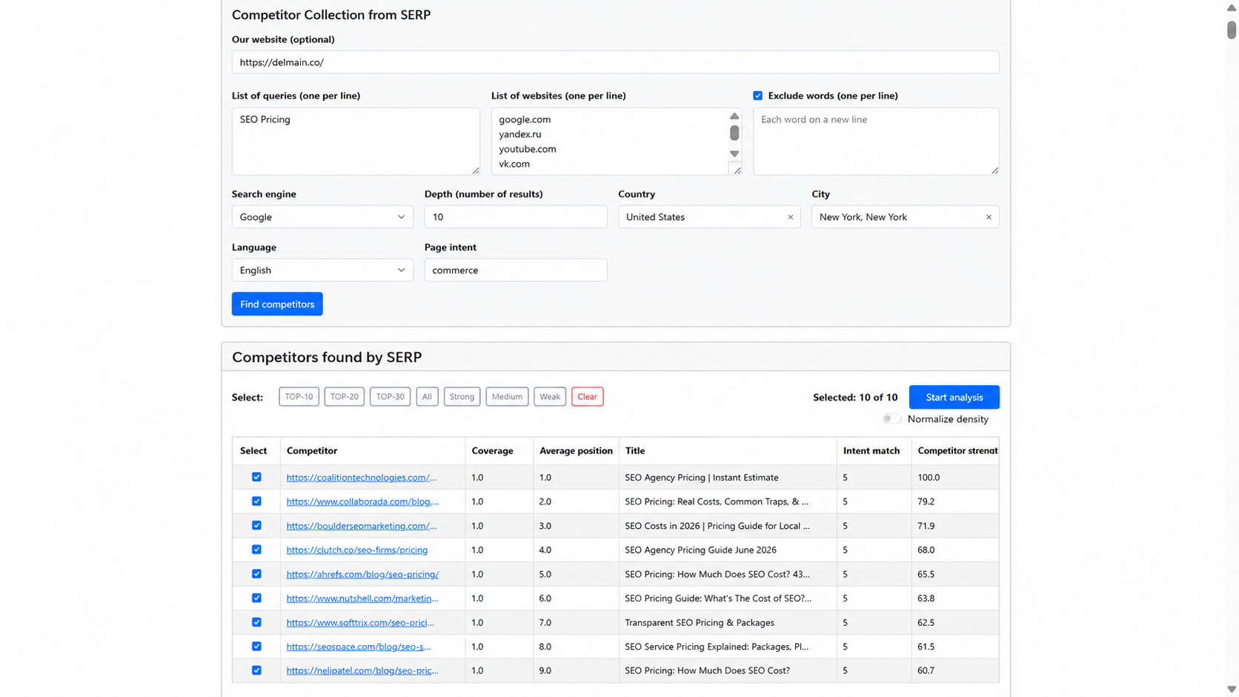Screen dimensions: 1239x697
Task: Click the Average position column header
Action: click(x=576, y=450)
